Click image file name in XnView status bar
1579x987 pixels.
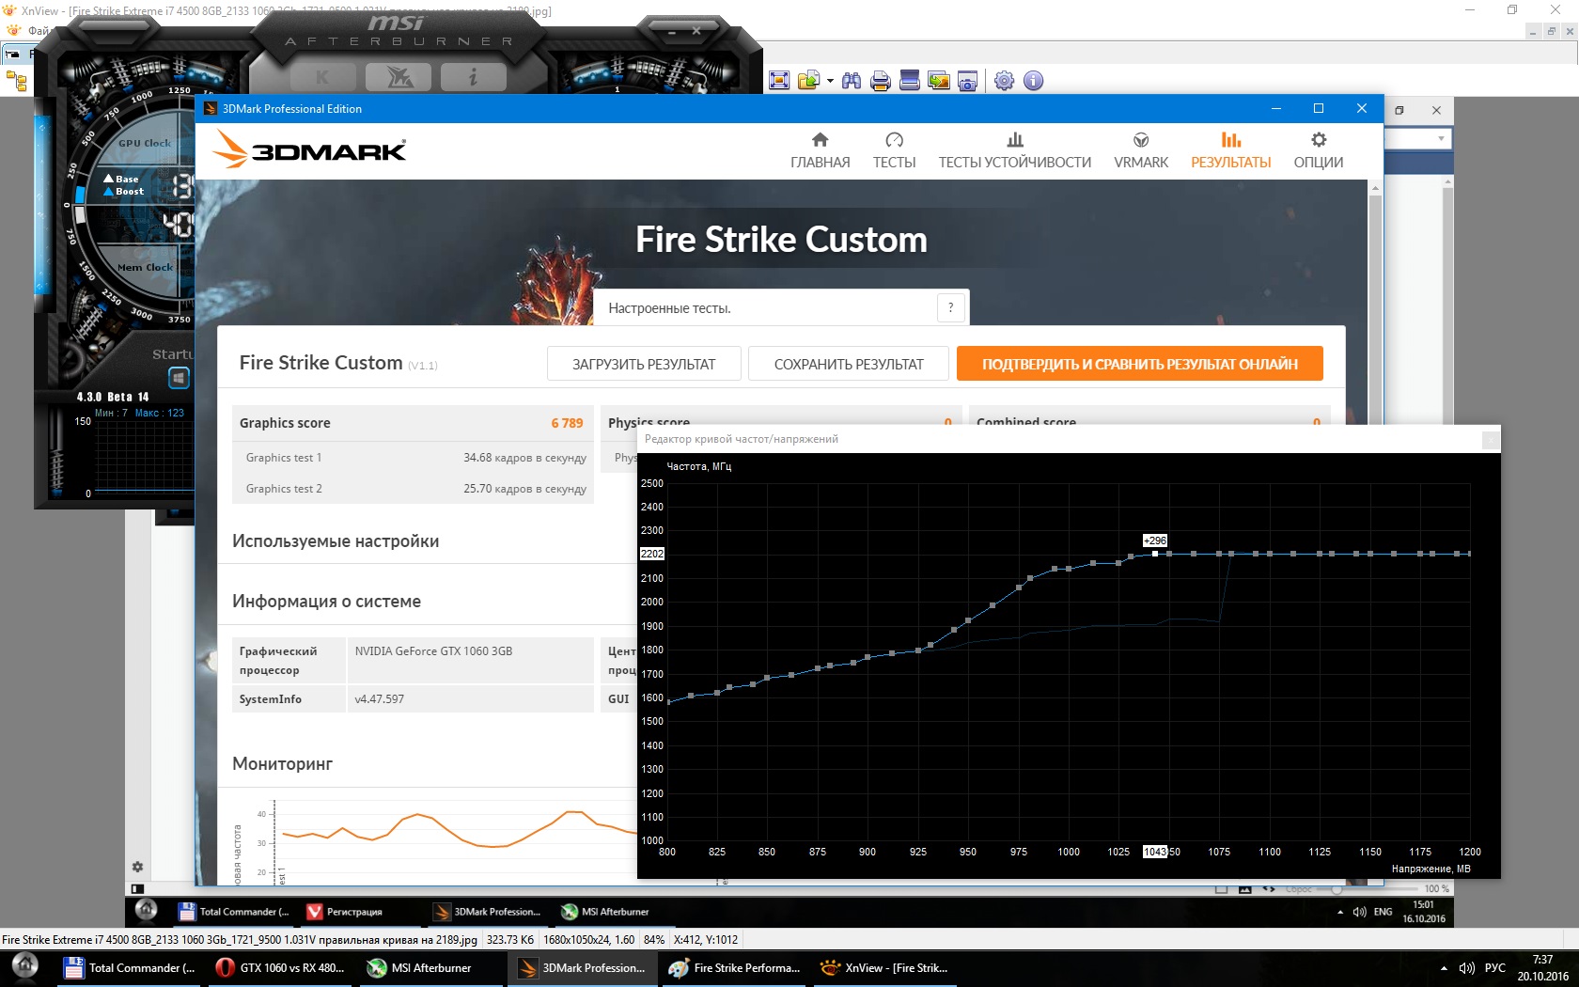240,939
